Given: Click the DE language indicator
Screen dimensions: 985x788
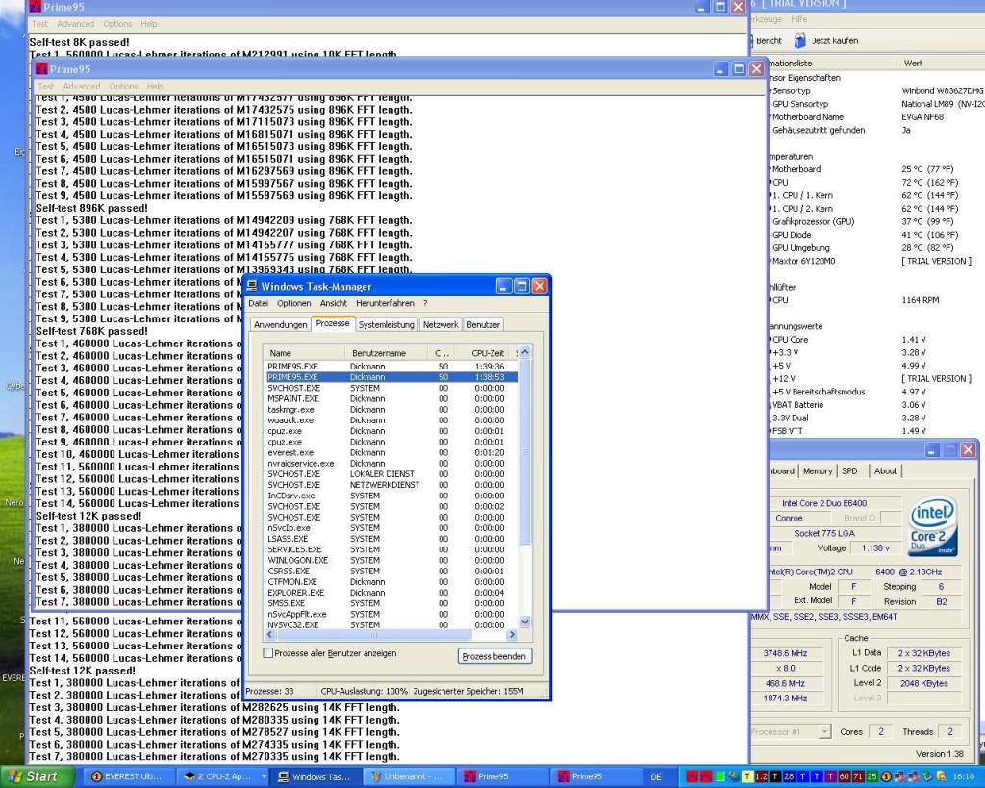Looking at the screenshot, I should click(x=656, y=777).
